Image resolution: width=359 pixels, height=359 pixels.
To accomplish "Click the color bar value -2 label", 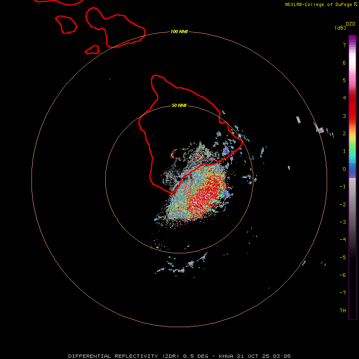I will pos(343,205).
